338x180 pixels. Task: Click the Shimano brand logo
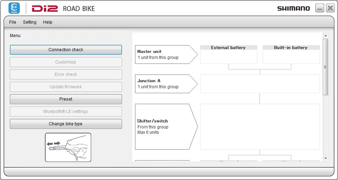click(293, 8)
